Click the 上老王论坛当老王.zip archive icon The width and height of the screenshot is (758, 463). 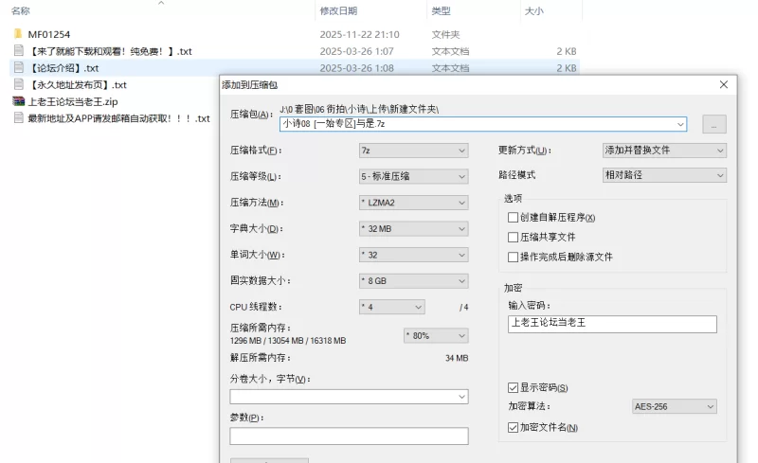(18, 101)
